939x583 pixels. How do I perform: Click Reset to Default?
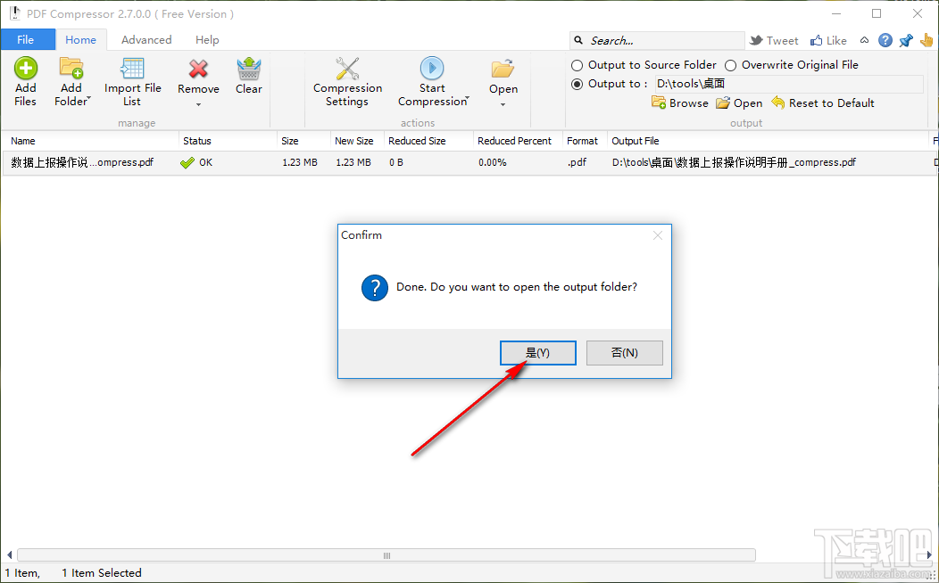(x=823, y=103)
